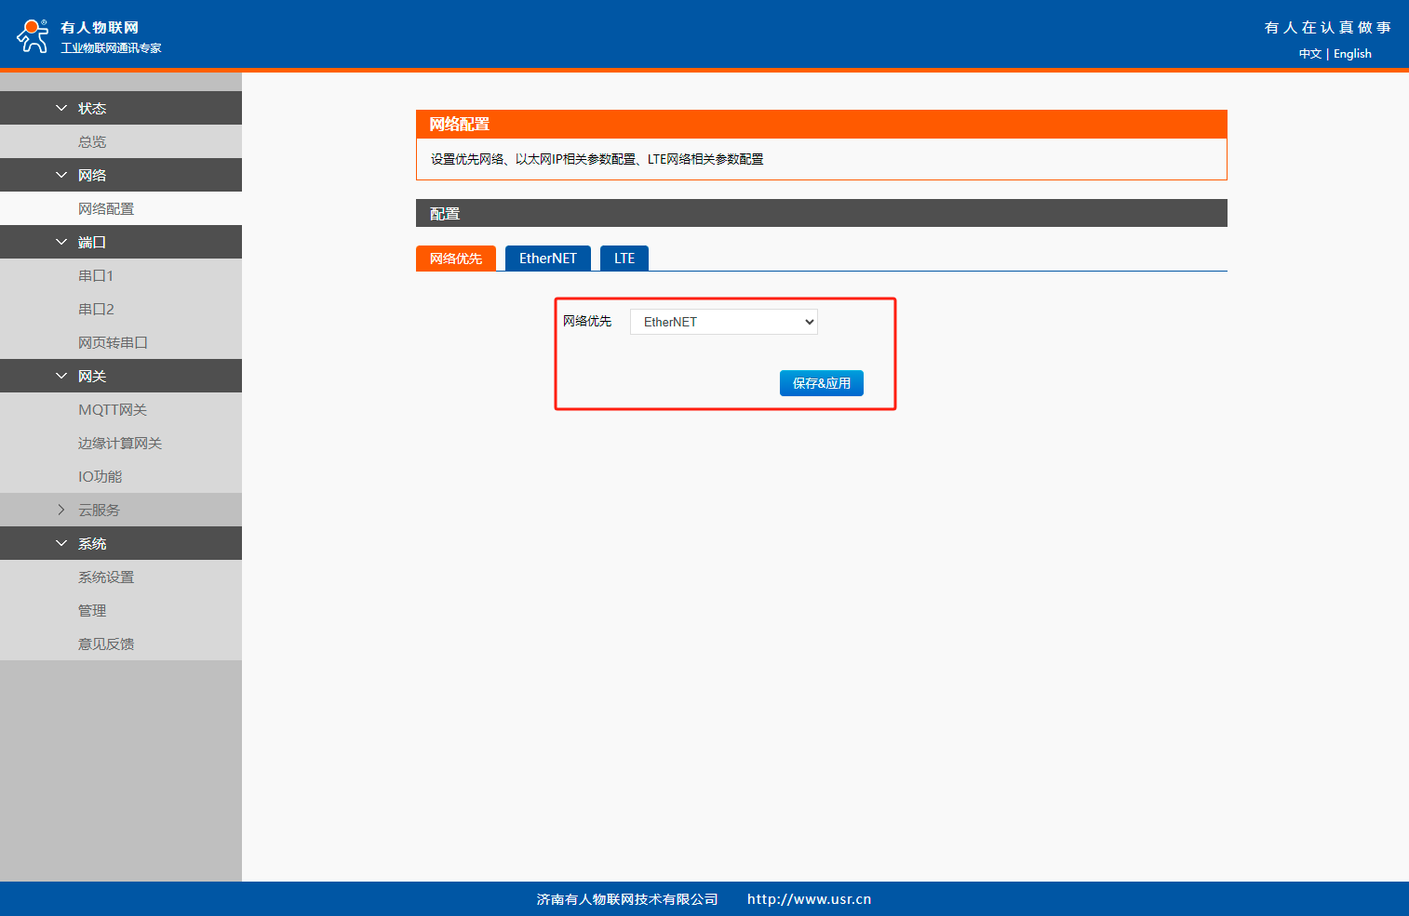The height and width of the screenshot is (916, 1409).
Task: Go to MQTT网关 page
Action: point(113,410)
